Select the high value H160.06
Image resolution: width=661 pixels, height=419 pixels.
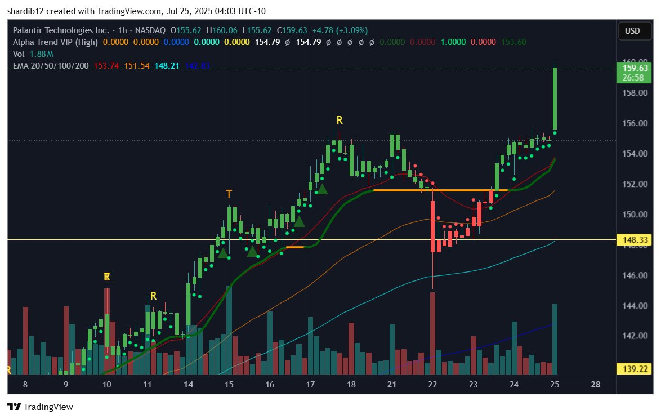click(x=222, y=30)
